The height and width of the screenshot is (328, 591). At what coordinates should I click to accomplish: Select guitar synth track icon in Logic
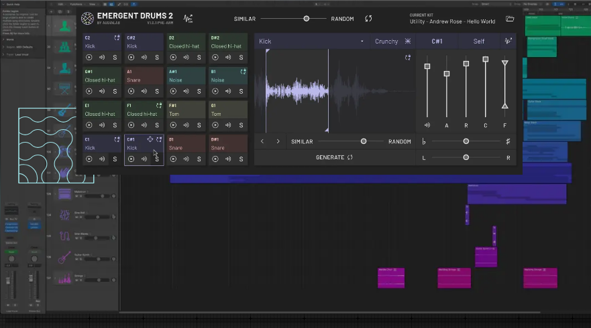point(64,258)
